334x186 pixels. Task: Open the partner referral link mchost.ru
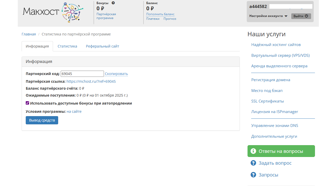[91, 81]
